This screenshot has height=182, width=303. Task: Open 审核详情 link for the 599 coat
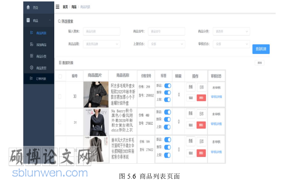pyautogui.click(x=216, y=152)
